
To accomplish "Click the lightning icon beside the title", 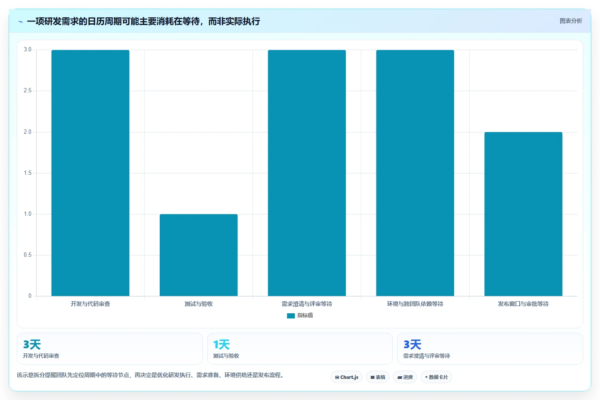I will coord(20,22).
